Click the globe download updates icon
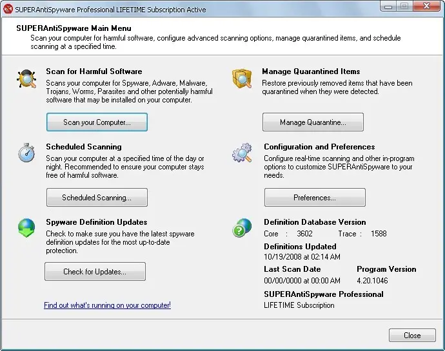Image resolution: width=445 pixels, height=351 pixels. pyautogui.click(x=26, y=228)
